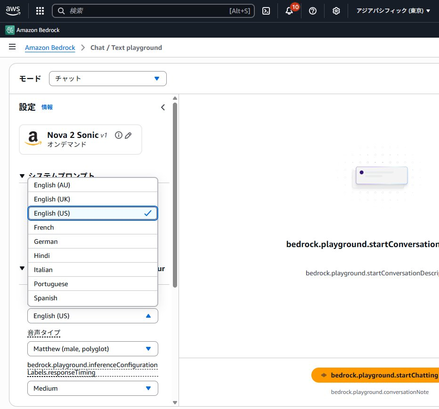Select English (AU) from language list
The width and height of the screenshot is (439, 409).
pyautogui.click(x=93, y=185)
